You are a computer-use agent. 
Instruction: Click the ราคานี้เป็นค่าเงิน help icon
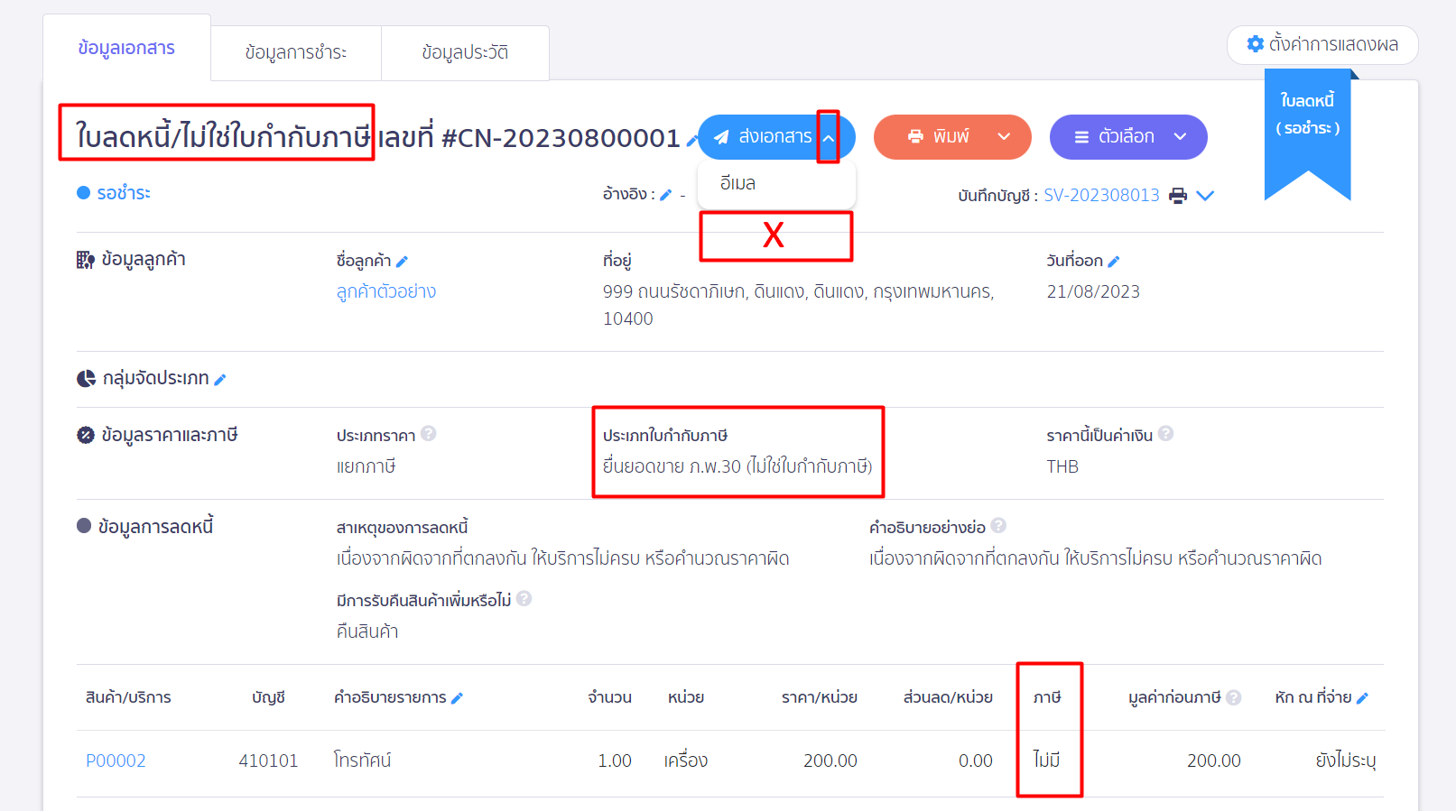point(1166,433)
